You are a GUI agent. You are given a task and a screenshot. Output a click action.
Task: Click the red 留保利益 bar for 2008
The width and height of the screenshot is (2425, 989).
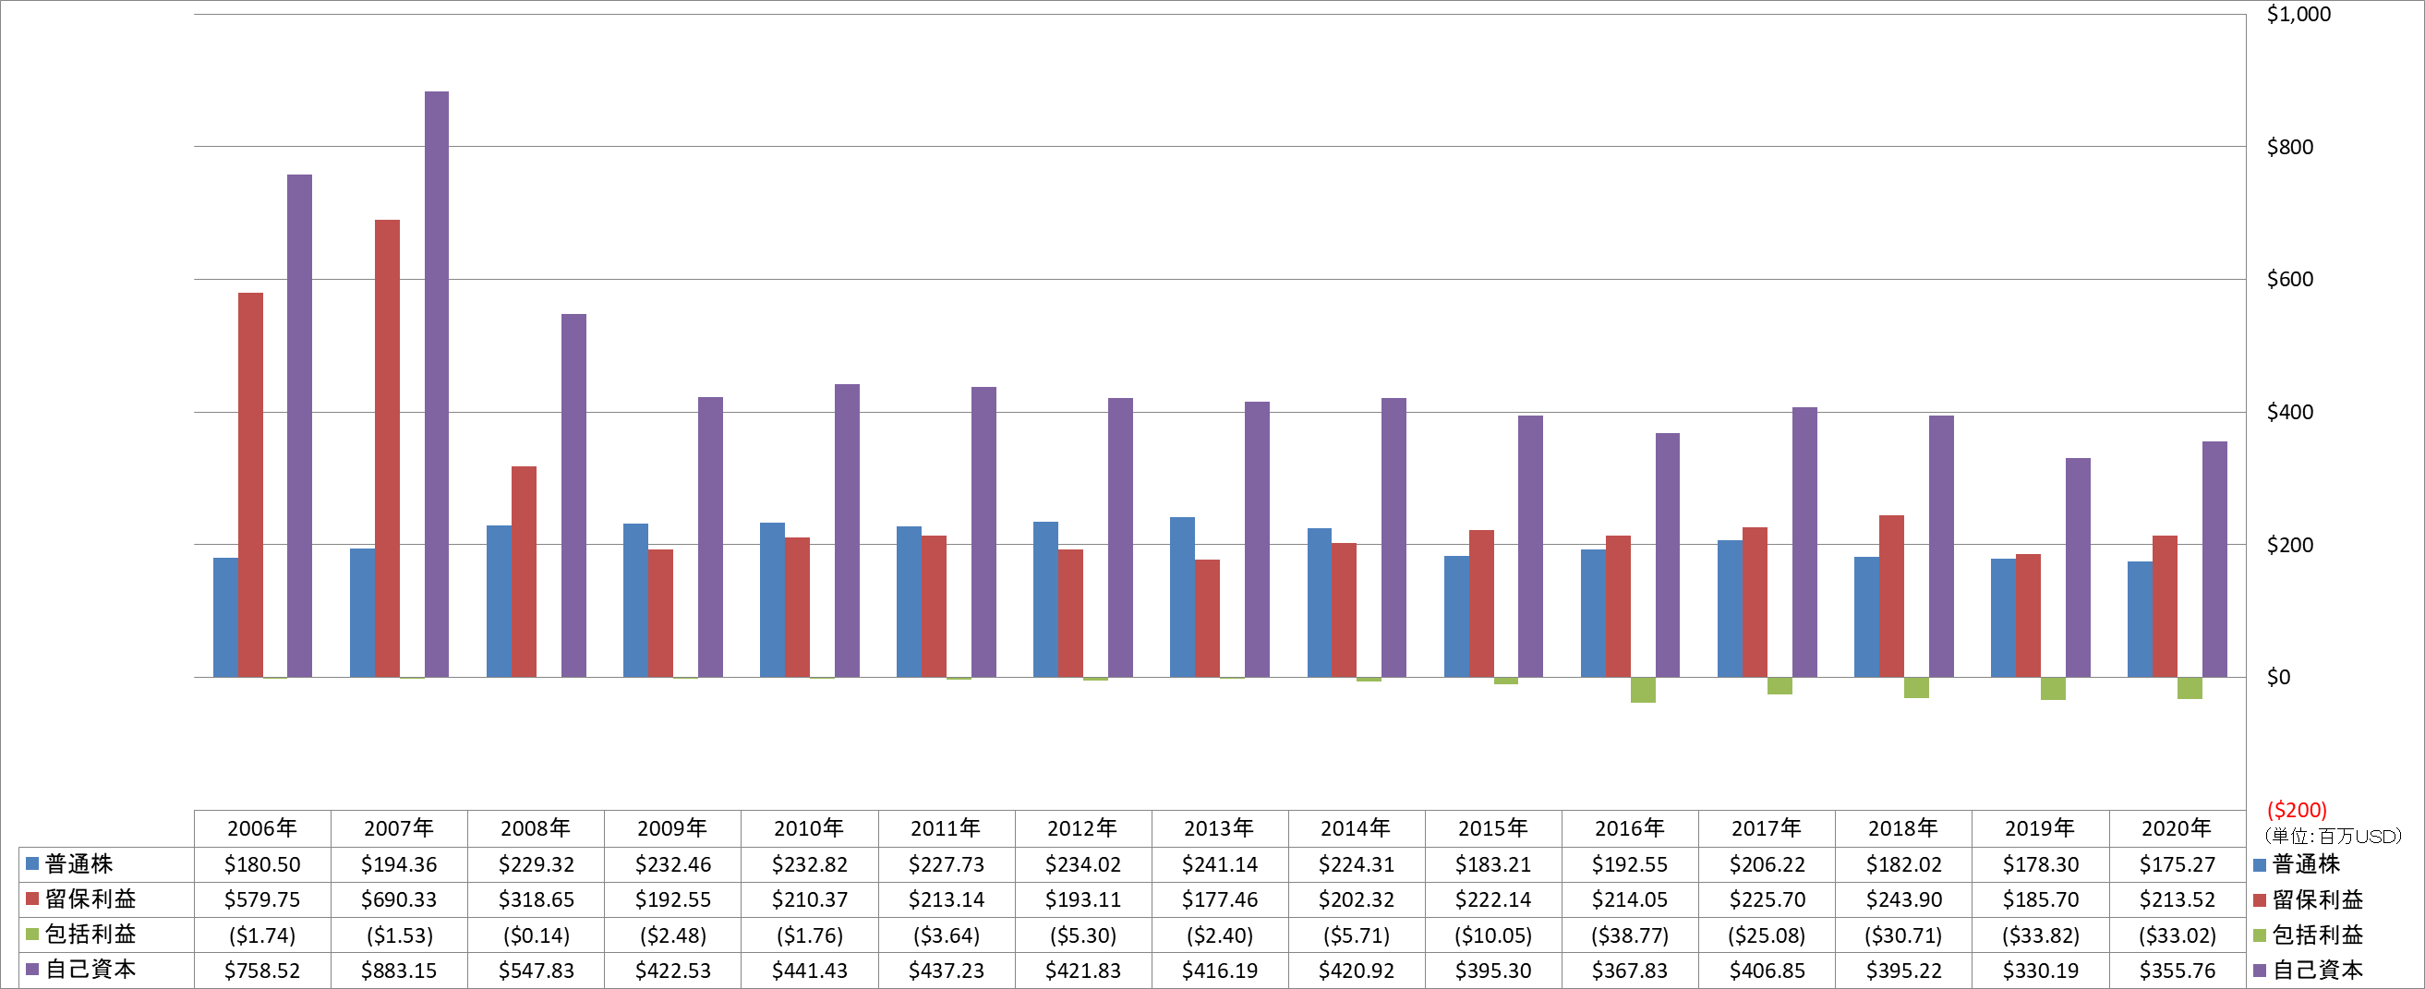coord(525,573)
